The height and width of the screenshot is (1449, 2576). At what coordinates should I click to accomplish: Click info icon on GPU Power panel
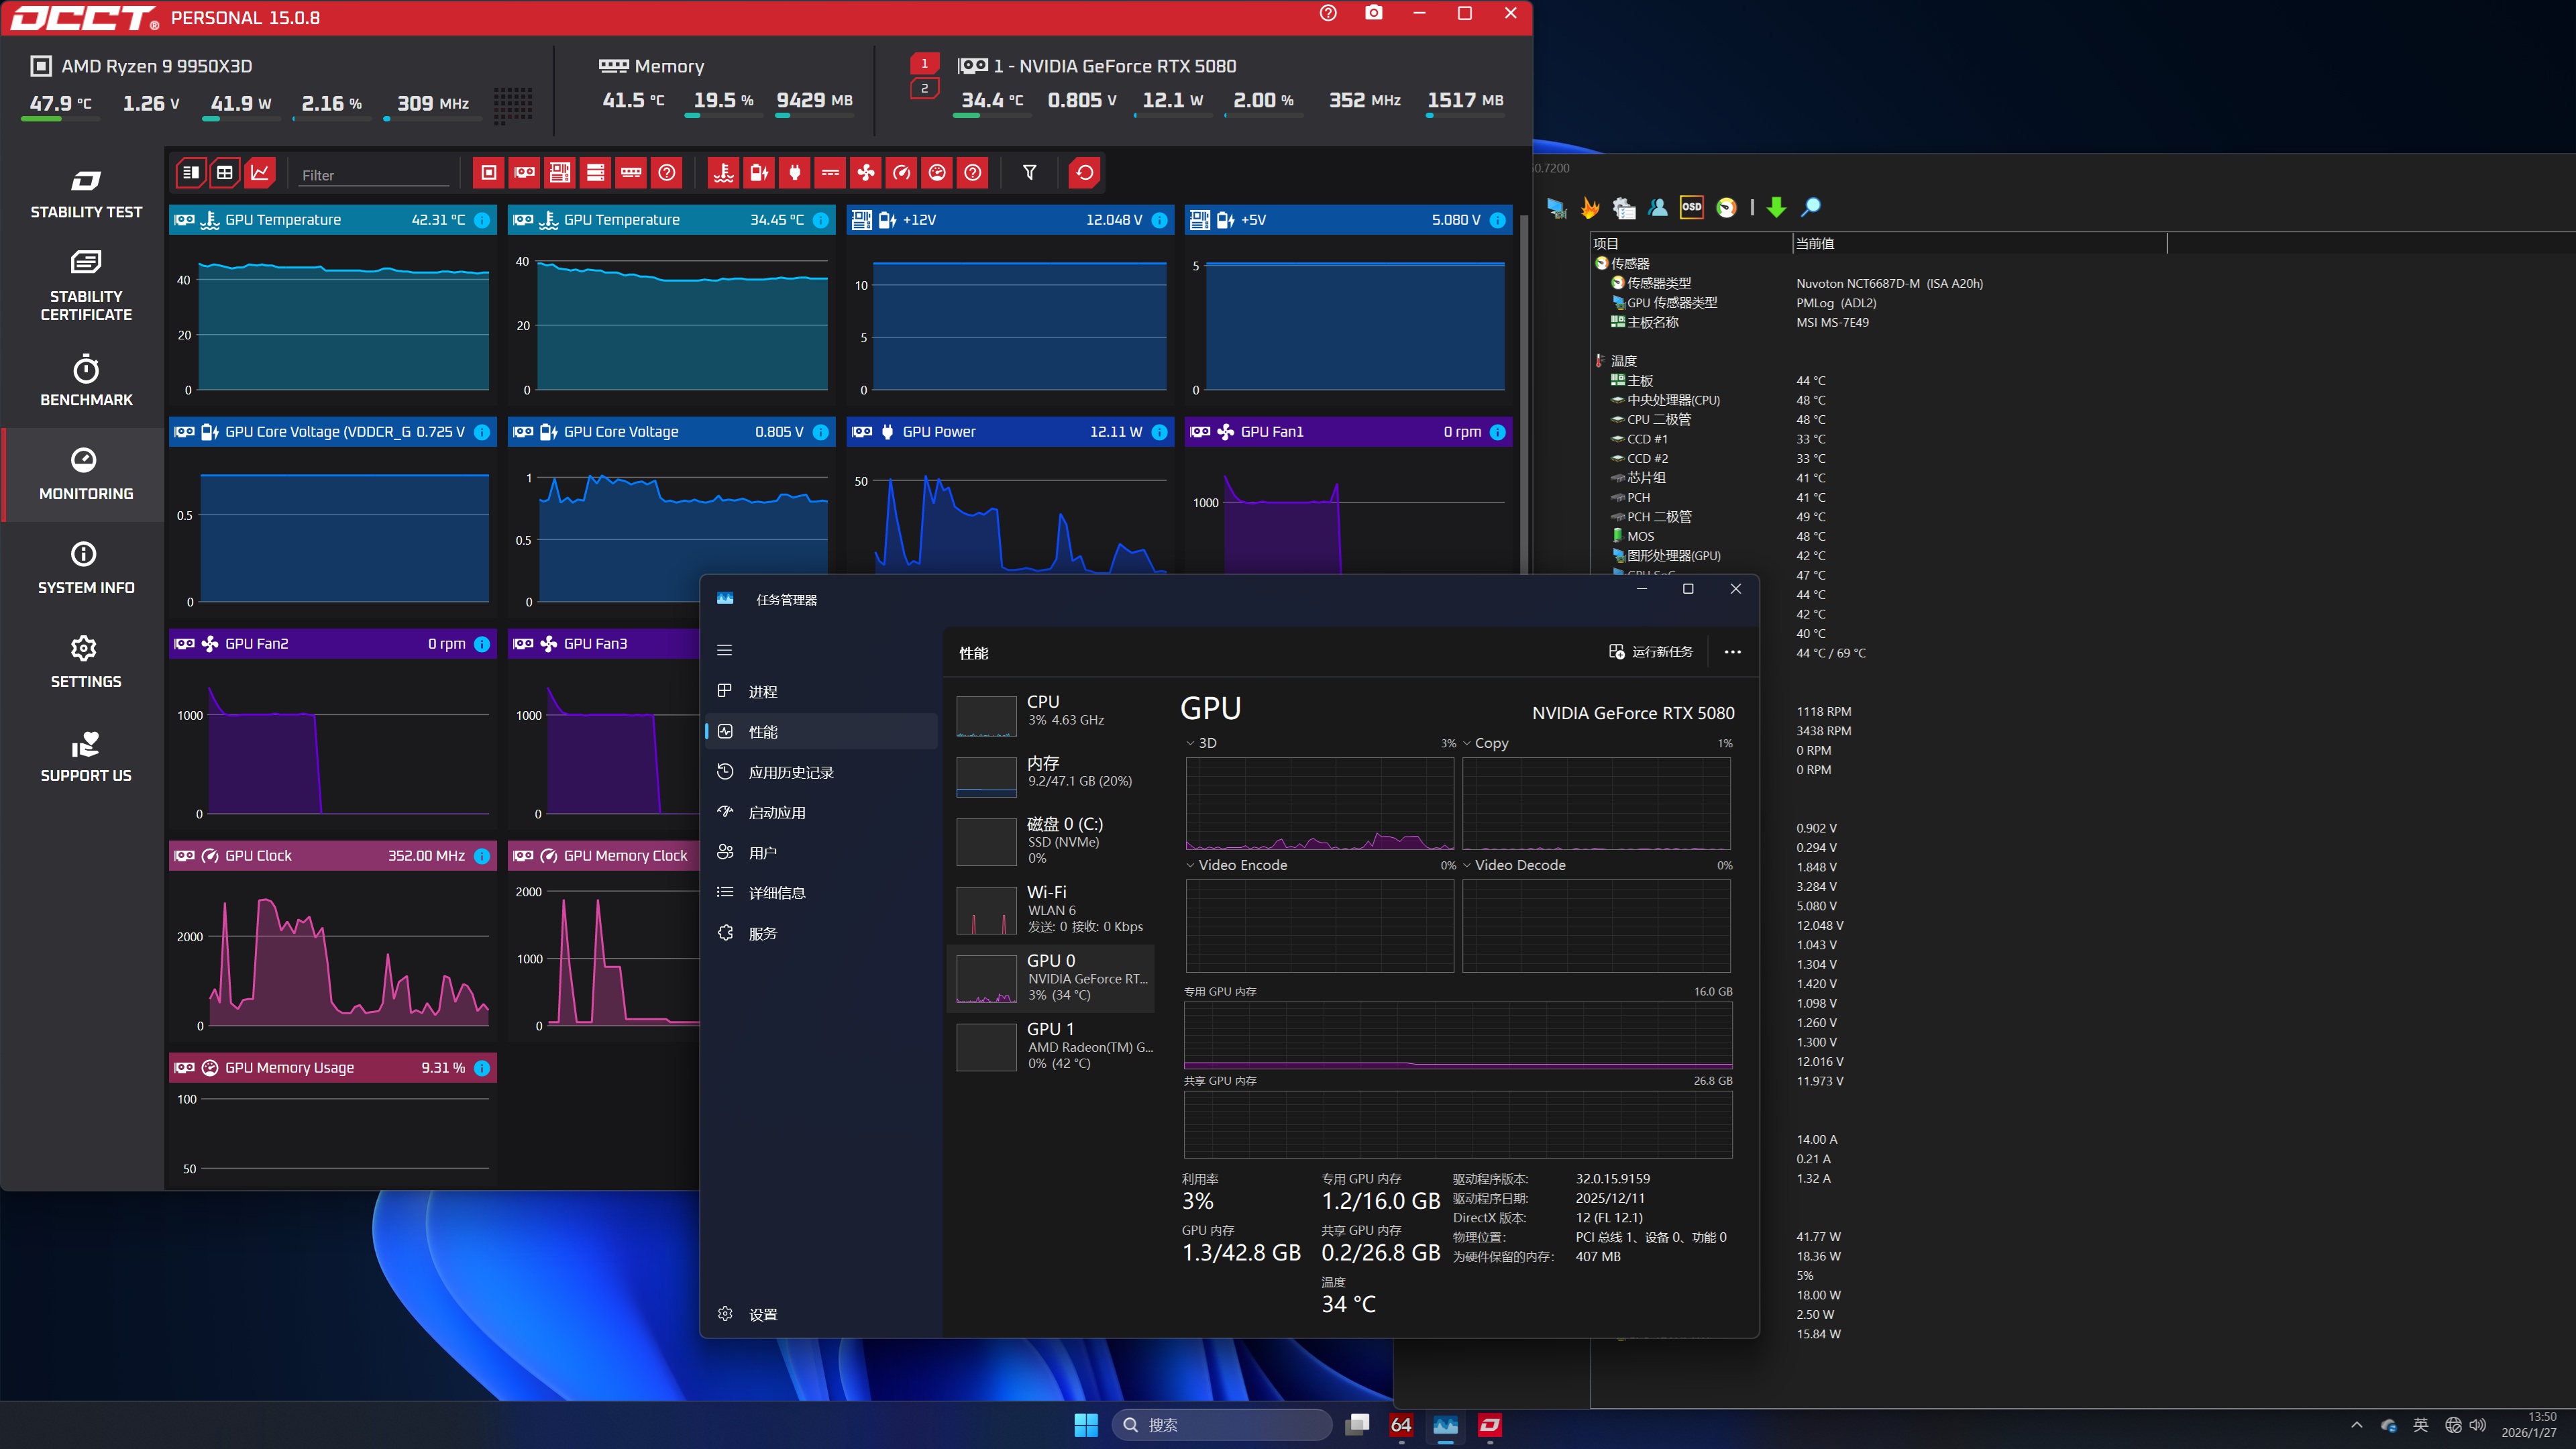[x=1159, y=432]
